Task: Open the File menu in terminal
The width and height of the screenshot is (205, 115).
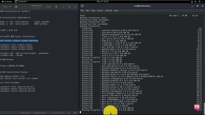Action: tap(82, 11)
